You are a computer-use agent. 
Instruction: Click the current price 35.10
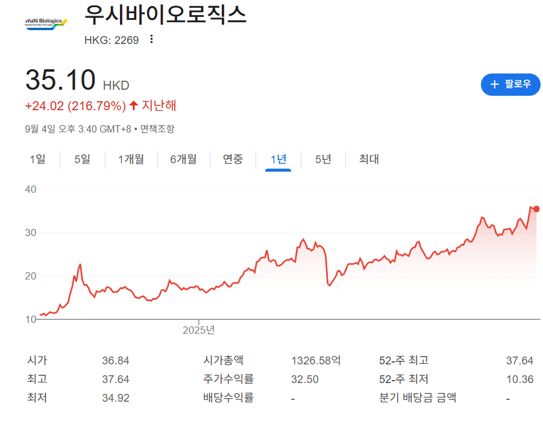(x=61, y=80)
